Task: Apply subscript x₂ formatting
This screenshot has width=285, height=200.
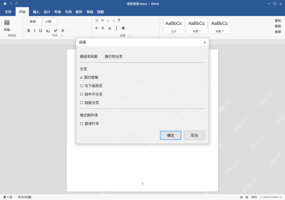Action: coord(48,31)
